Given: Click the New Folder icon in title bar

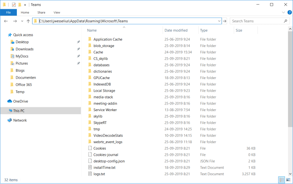Looking at the screenshot, I should click(19, 5).
